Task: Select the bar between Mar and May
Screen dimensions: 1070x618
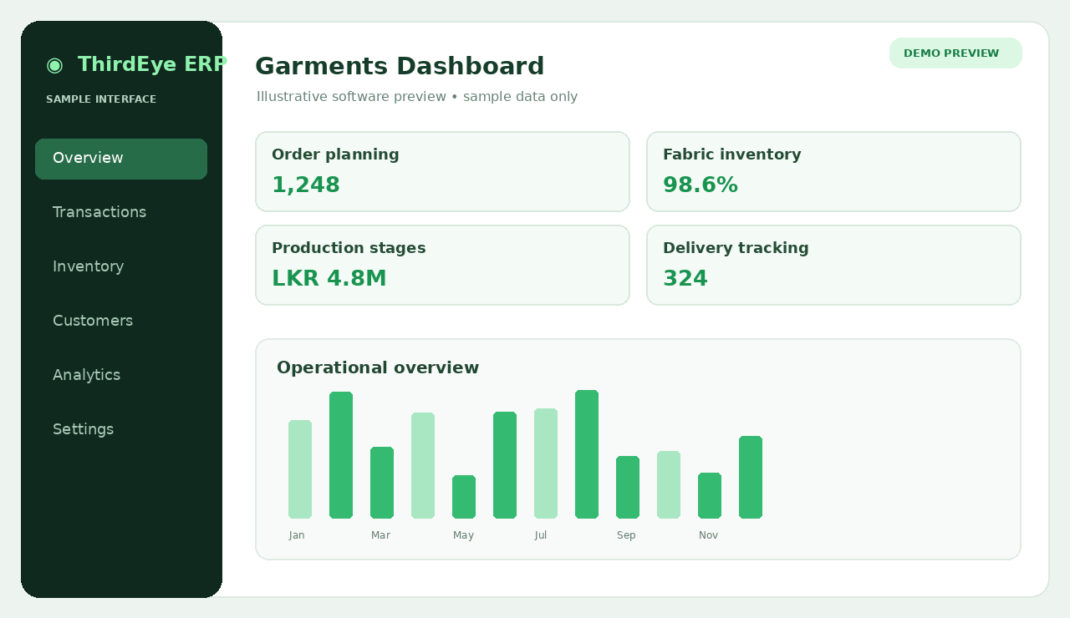Action: pos(423,466)
